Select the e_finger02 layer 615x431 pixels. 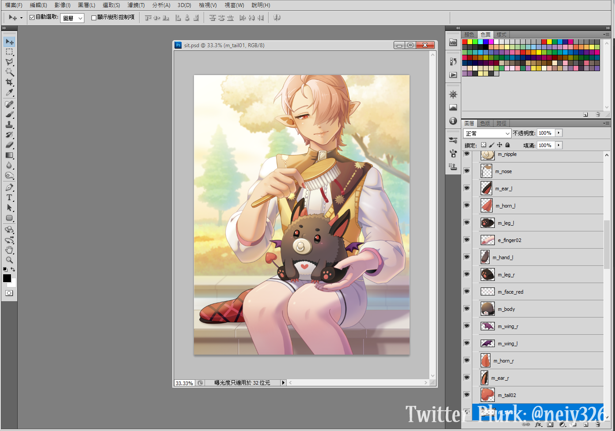[509, 240]
